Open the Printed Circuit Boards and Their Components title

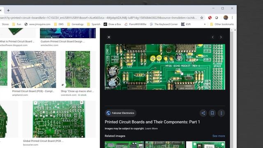pyautogui.click(x=152, y=122)
